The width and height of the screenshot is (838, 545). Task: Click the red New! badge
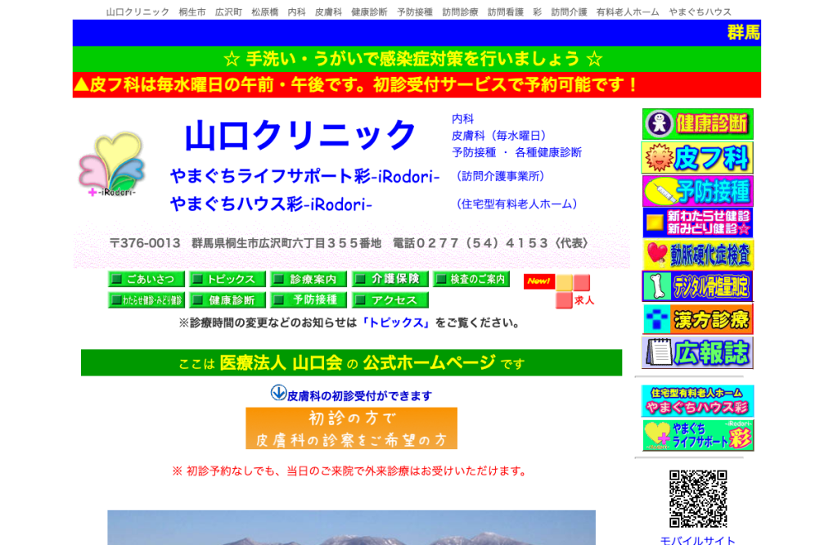click(538, 281)
